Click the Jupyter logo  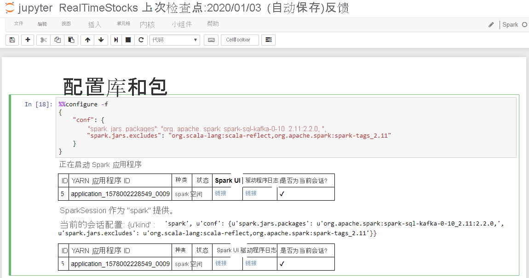[x=10, y=7]
